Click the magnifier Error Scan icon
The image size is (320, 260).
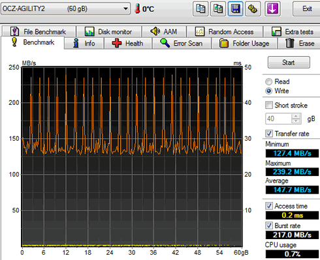click(165, 43)
